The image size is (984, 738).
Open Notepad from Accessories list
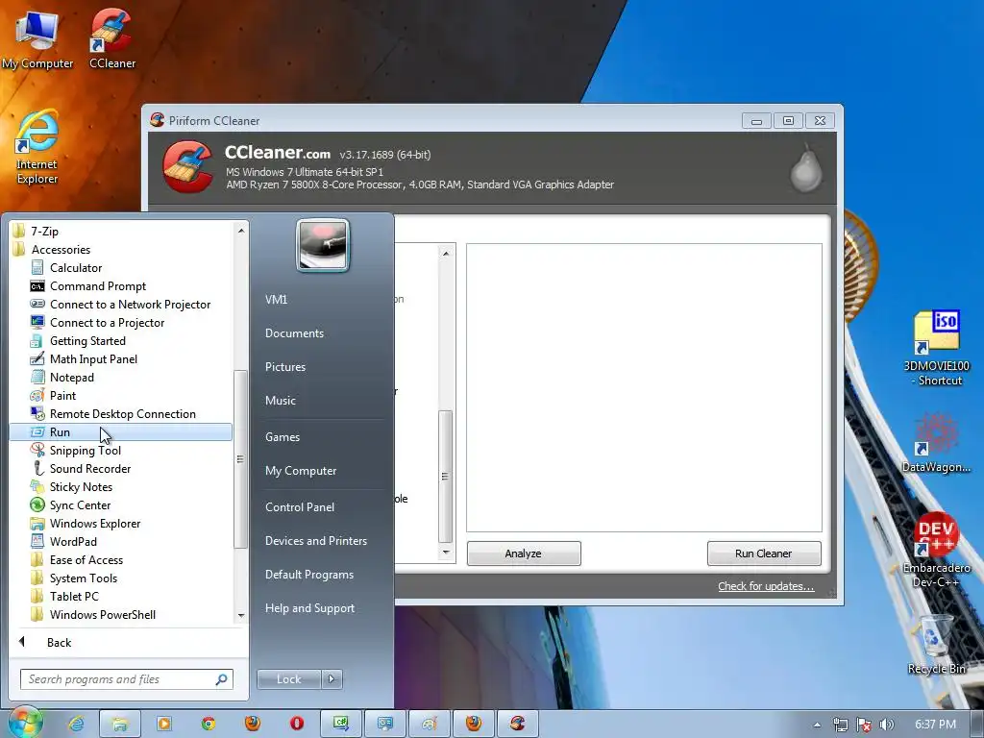click(x=71, y=377)
